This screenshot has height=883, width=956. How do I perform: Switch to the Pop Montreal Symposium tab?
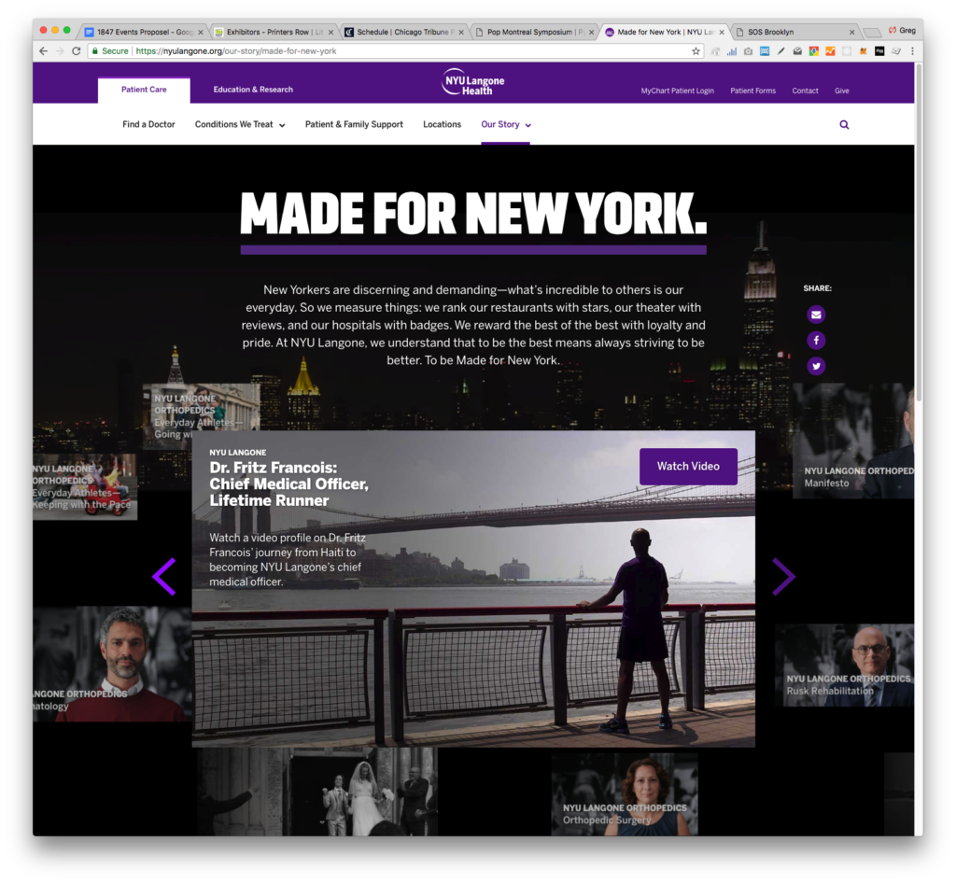point(534,33)
